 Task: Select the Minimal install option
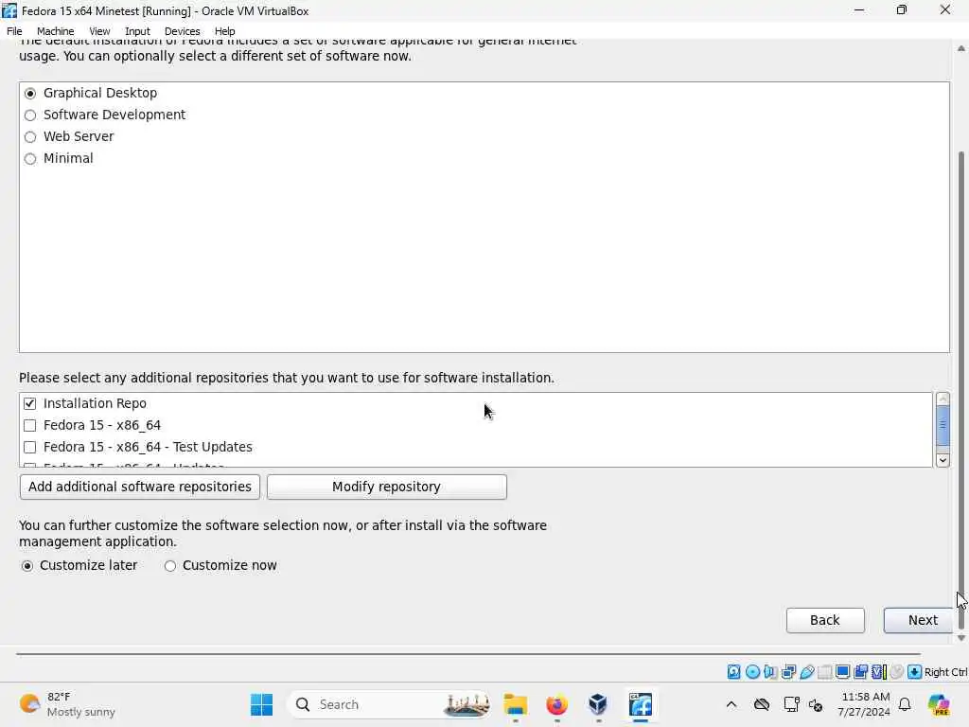[x=58, y=158]
